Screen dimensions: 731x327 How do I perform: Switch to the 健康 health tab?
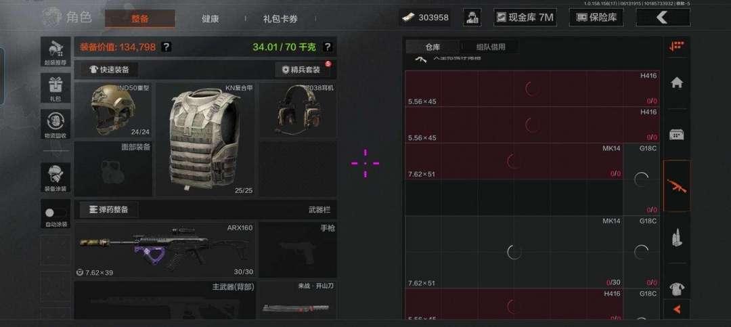(x=211, y=19)
